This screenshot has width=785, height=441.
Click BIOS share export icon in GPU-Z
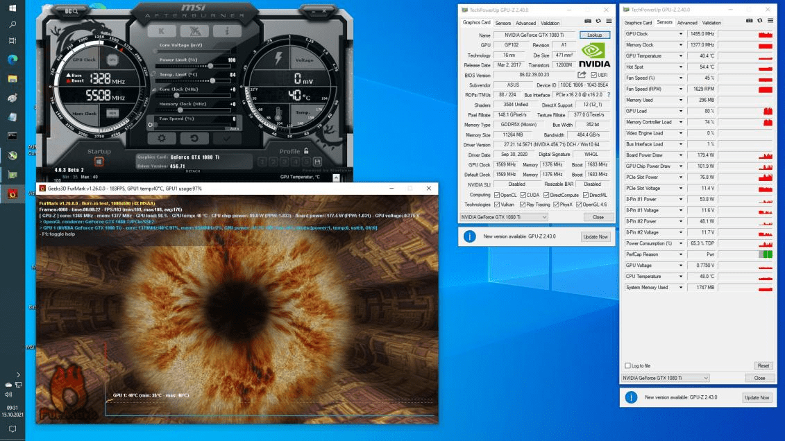pos(581,75)
